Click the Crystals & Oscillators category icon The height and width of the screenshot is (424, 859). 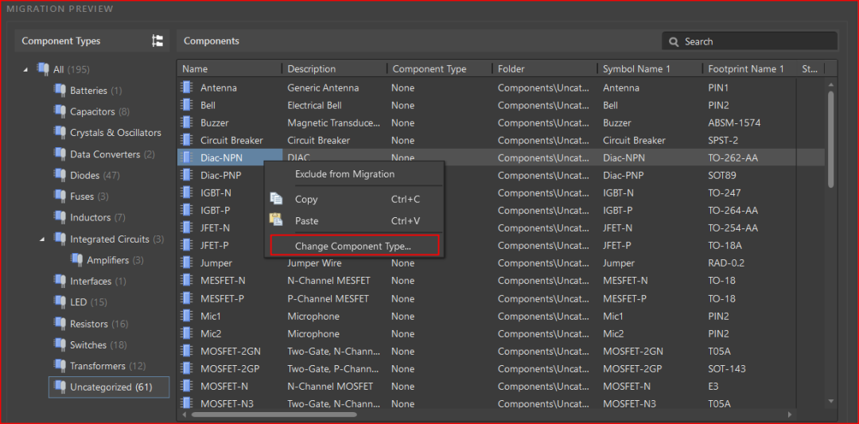pyautogui.click(x=59, y=133)
